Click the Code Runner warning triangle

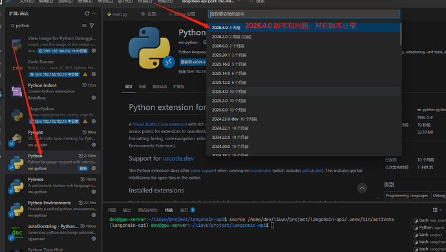point(85,74)
